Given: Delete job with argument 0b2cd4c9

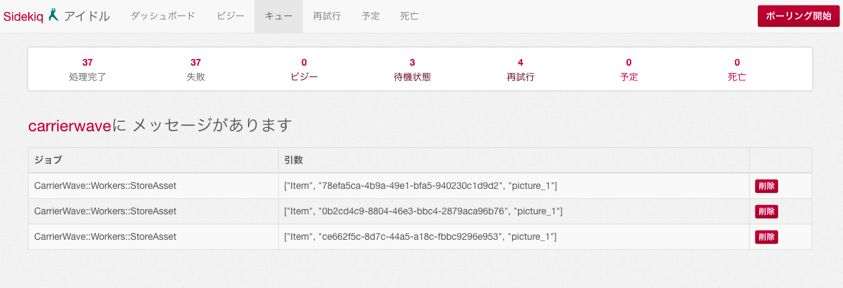Looking at the screenshot, I should [767, 211].
